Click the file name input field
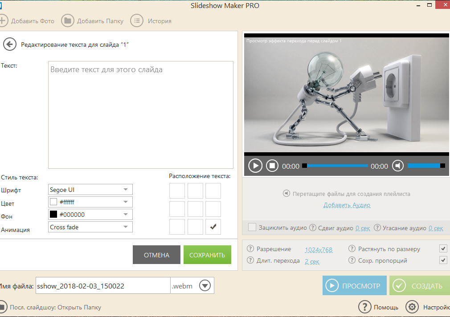Screen dimensions: 450x317 [x=103, y=285]
